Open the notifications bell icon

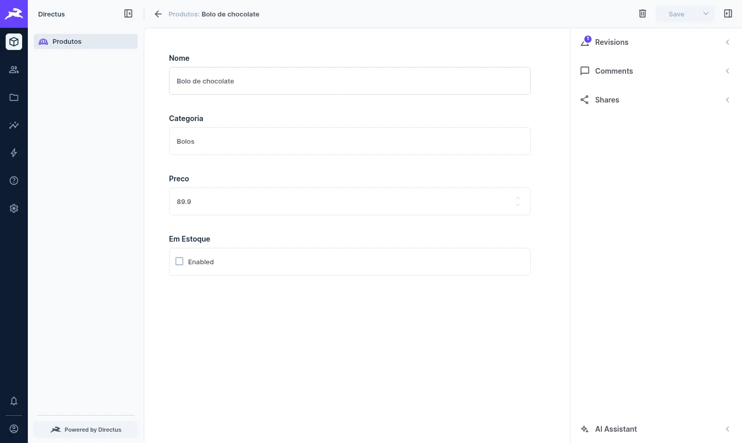14,401
